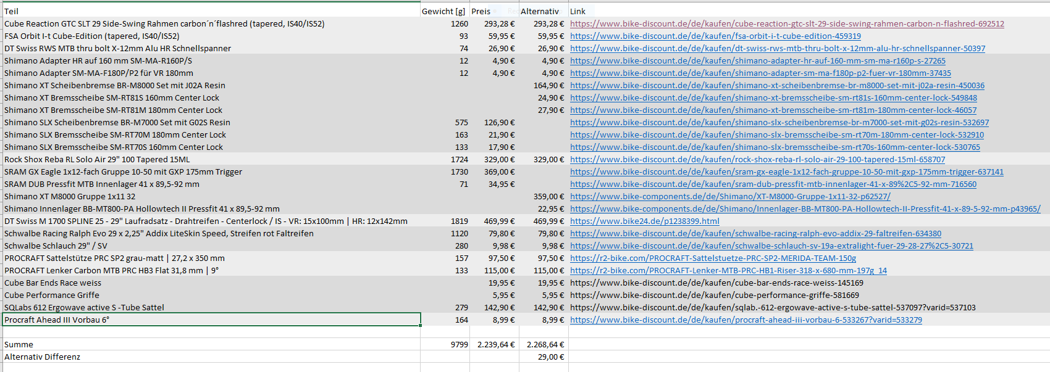The image size is (1050, 372).
Task: Select the 'Alternativ Differenz' label cell
Action: pyautogui.click(x=211, y=357)
